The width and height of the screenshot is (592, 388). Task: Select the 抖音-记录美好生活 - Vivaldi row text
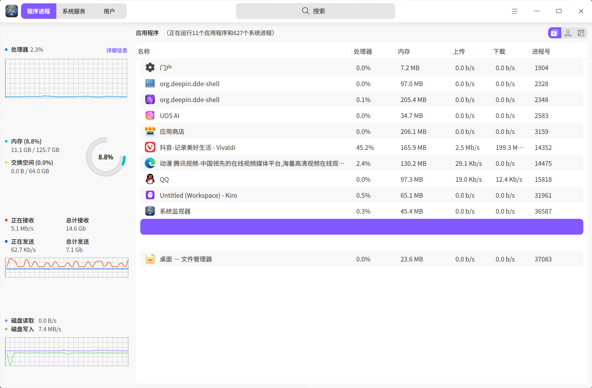click(198, 147)
